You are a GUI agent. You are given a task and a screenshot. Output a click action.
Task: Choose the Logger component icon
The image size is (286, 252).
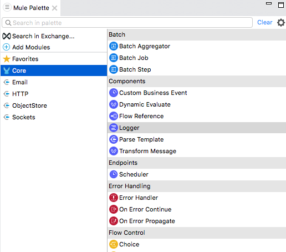coord(114,128)
